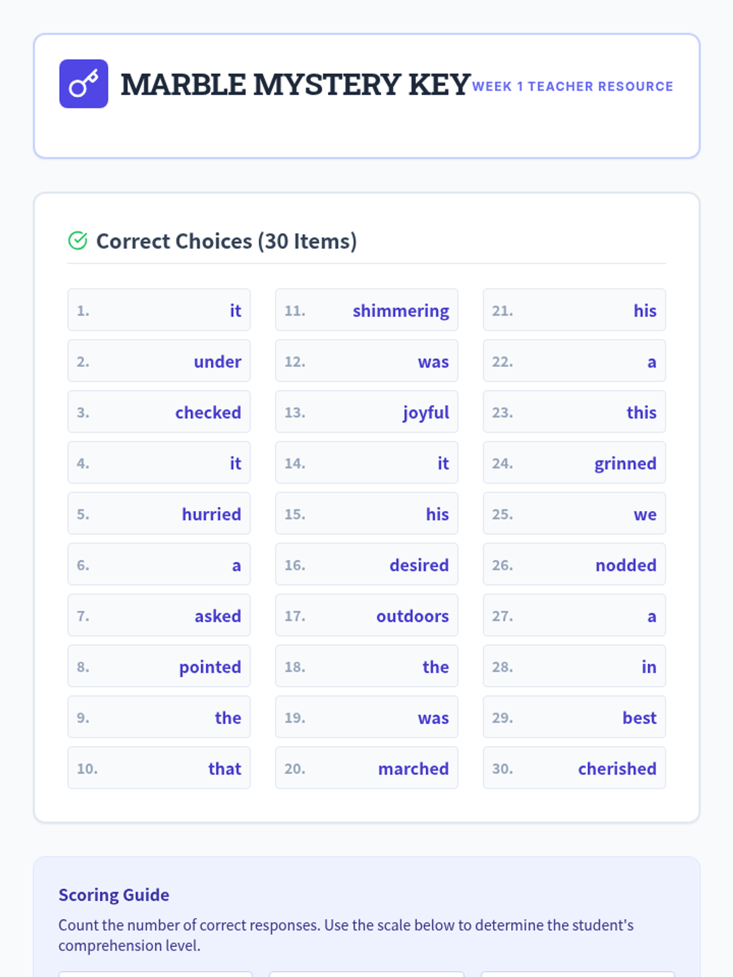
Task: Choose answer item 10 'that'
Action: click(159, 768)
